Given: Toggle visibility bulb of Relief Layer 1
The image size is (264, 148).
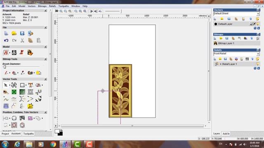Looking at the screenshot, I should click(x=258, y=64).
